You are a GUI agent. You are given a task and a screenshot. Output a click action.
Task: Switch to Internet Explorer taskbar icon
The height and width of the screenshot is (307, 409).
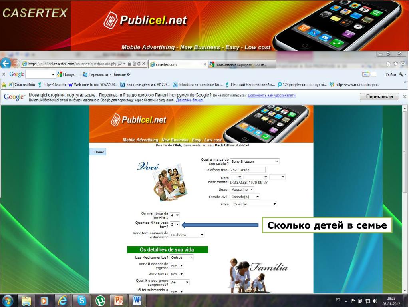pyautogui.click(x=63, y=301)
